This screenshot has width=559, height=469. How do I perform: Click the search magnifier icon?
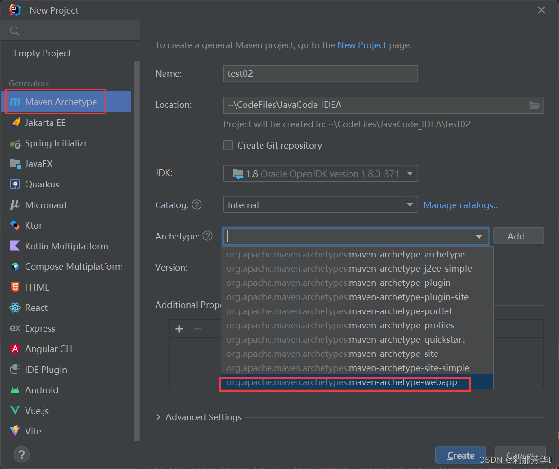(15, 31)
